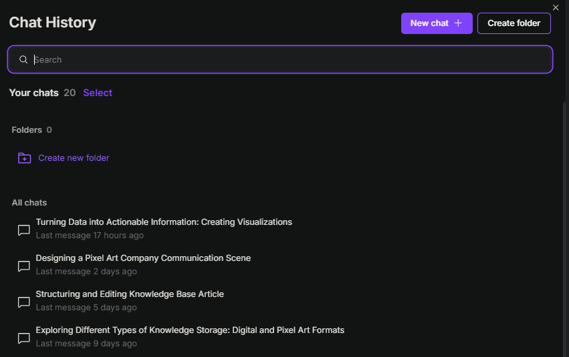Image resolution: width=569 pixels, height=357 pixels.
Task: Click chat bubble icon for Turning Data chat
Action: coord(24,230)
